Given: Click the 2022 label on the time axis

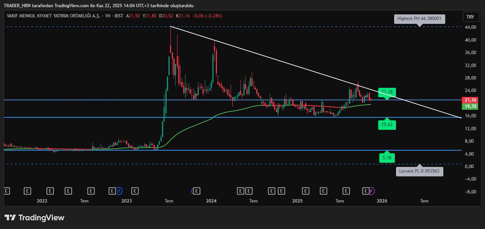Looking at the screenshot, I should point(42,201).
